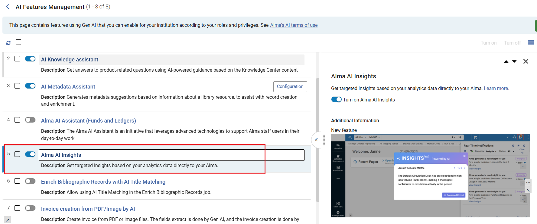This screenshot has width=537, height=224.
Task: Go back using the left chevron
Action: [x=8, y=7]
